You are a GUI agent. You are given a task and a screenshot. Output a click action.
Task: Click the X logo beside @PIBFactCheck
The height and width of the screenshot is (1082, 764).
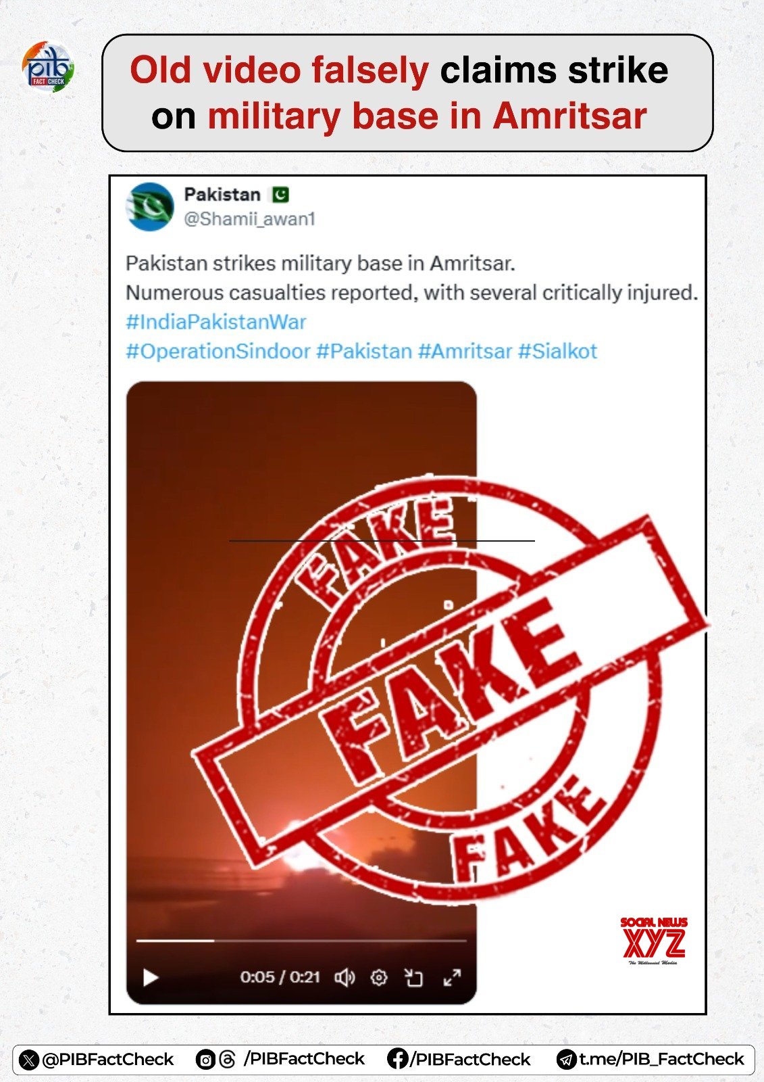pos(29,1060)
